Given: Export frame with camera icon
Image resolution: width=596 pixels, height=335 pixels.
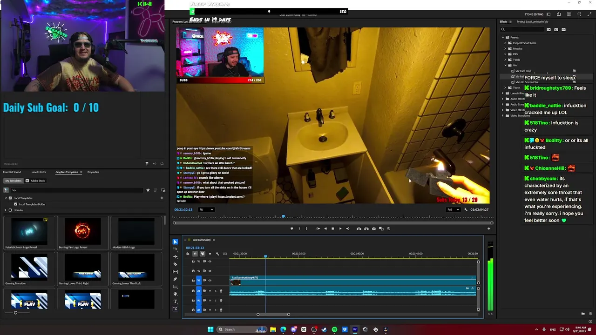Looking at the screenshot, I should [374, 228].
